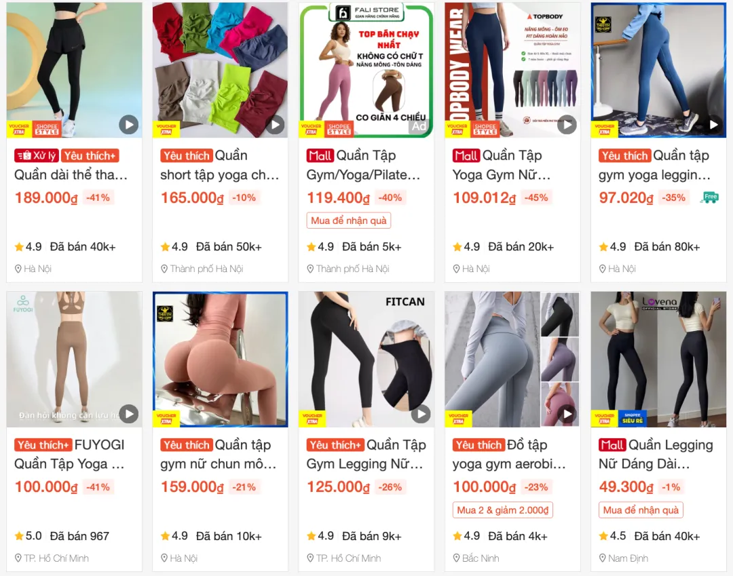Play video on FITCAN black leggings product
Viewport: 733px width, 576px height.
[x=421, y=414]
